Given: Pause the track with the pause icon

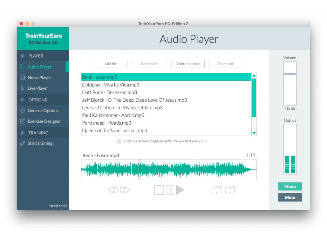Looking at the screenshot, I should pos(170,190).
